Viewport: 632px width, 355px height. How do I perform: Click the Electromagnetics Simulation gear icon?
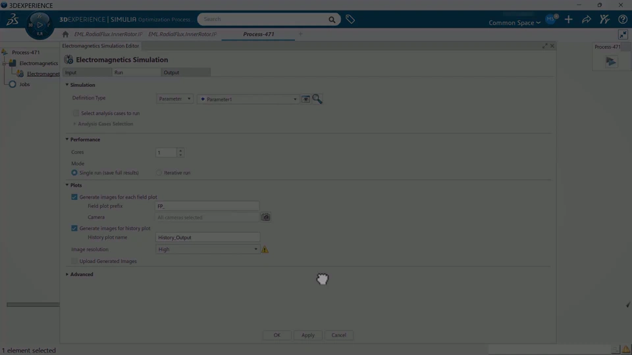(x=68, y=60)
